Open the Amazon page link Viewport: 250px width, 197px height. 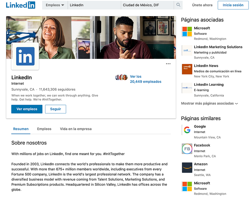[x=201, y=164]
